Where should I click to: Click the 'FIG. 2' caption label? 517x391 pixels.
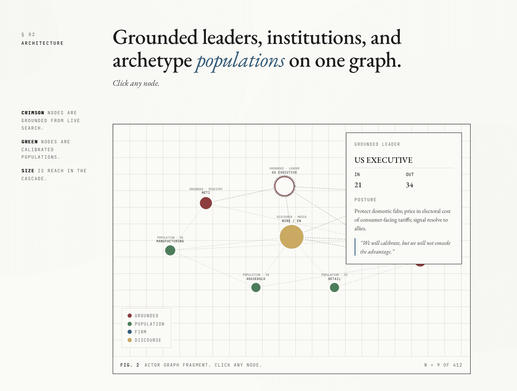[130, 365]
